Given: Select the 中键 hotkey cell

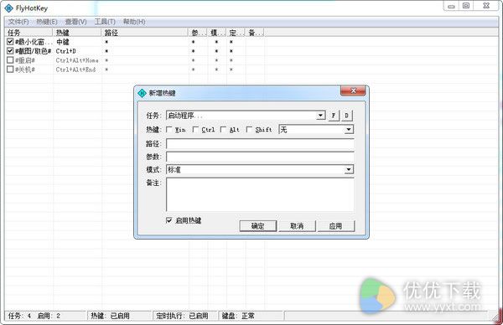Looking at the screenshot, I should 63,42.
